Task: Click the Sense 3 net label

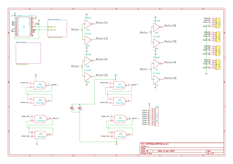Action: (x=134, y=85)
